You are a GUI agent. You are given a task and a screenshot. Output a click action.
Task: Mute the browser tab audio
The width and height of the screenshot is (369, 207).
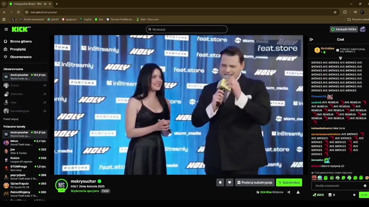coord(45,4)
